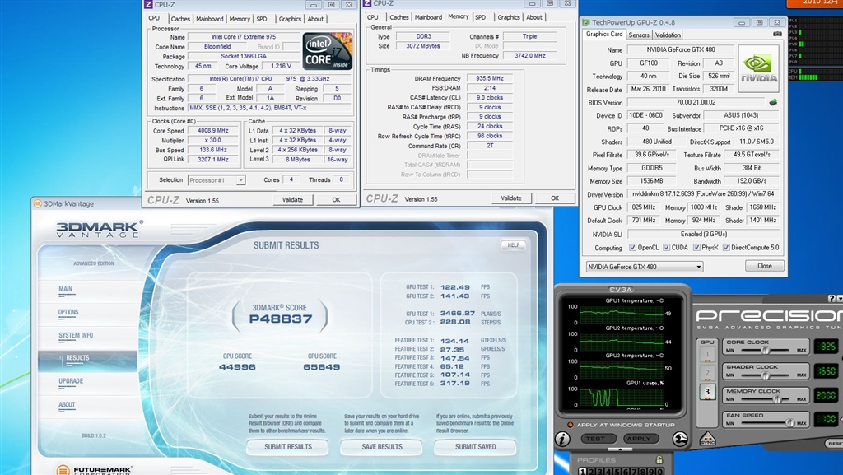This screenshot has height=475, width=843.
Task: Open the Processor #1 selection dropdown
Action: pyautogui.click(x=217, y=180)
